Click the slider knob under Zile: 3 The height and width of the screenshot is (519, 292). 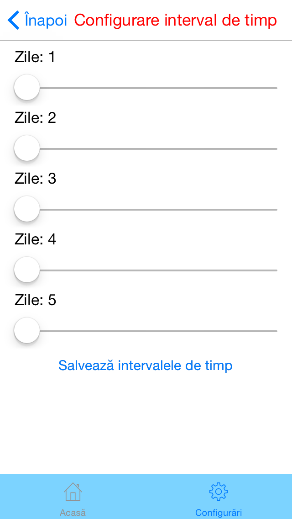[27, 209]
